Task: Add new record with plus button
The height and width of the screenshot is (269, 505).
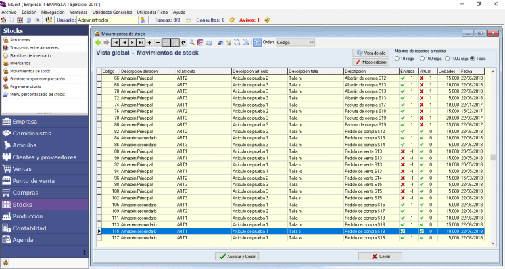Action: coord(149,43)
